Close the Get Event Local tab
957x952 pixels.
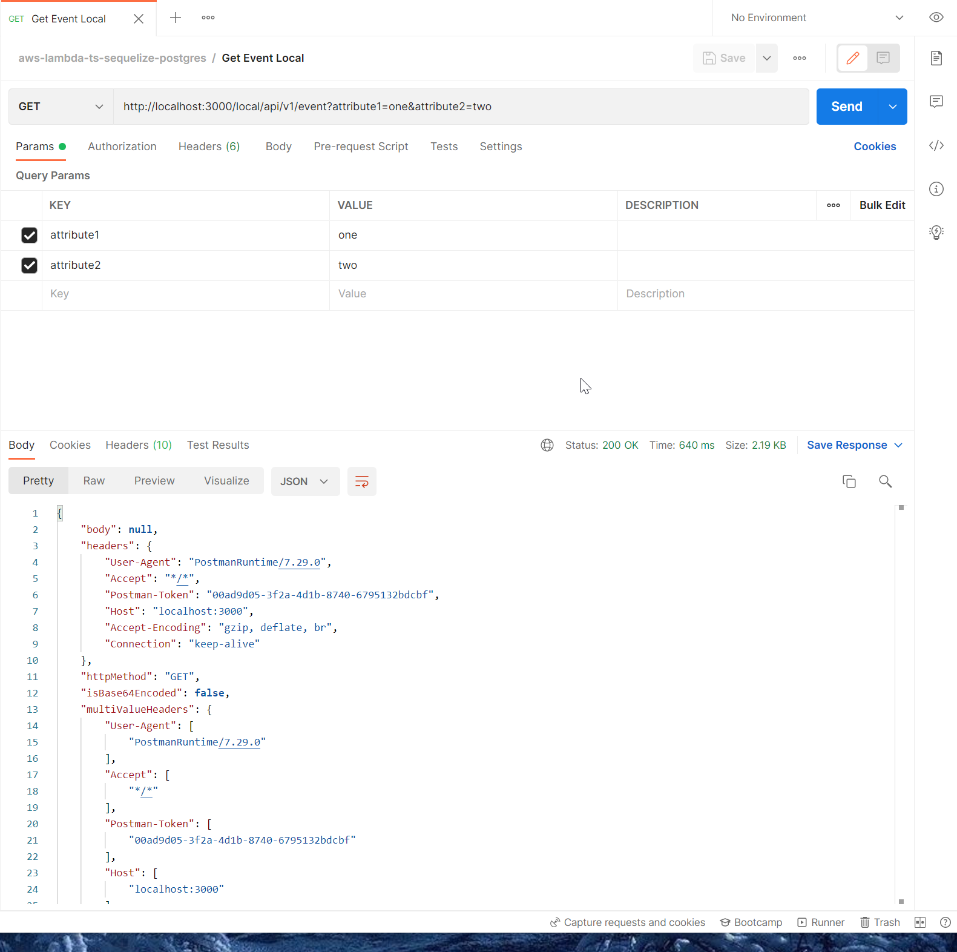coord(139,19)
